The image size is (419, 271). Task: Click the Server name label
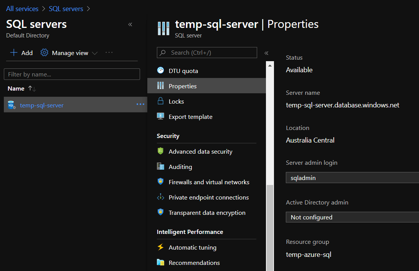(x=303, y=92)
